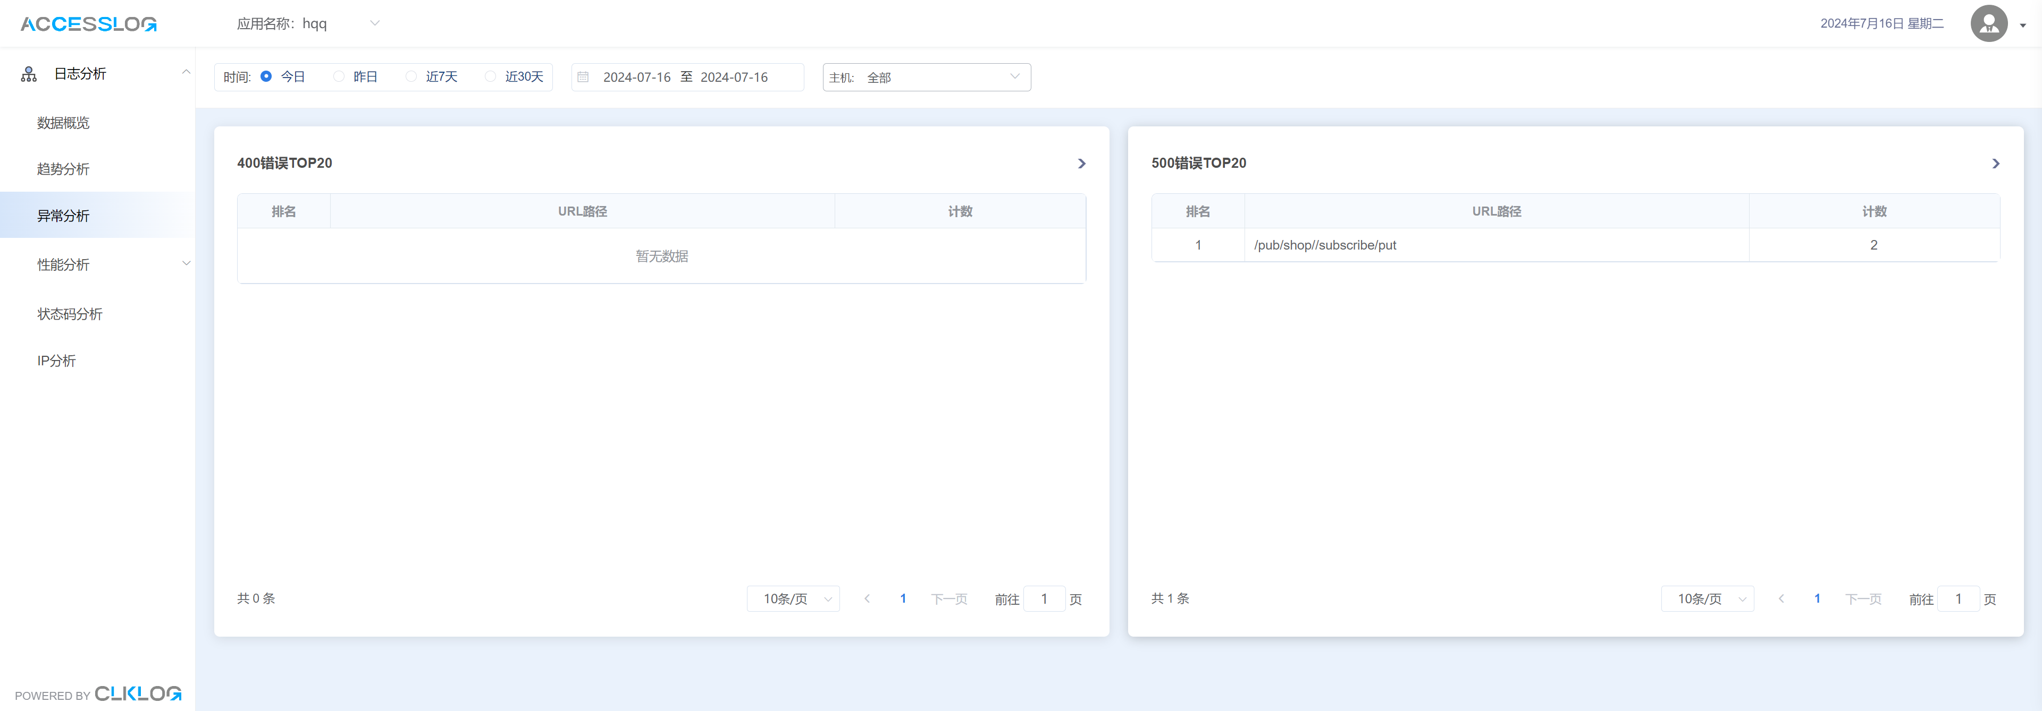
Task: Click previous page arrow in 400 errors panel
Action: pos(867,599)
